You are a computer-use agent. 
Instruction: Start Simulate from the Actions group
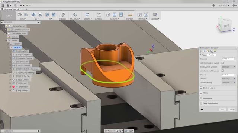(108, 15)
